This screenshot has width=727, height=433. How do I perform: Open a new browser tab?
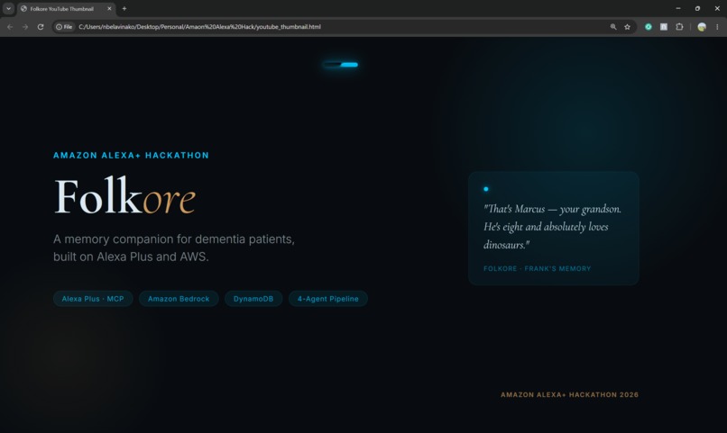[124, 8]
